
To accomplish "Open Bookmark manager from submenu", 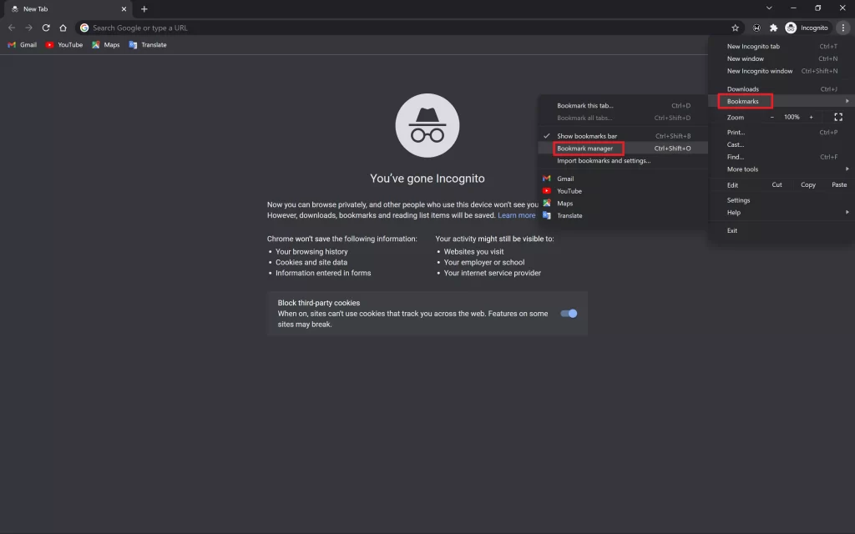I will pos(623,149).
